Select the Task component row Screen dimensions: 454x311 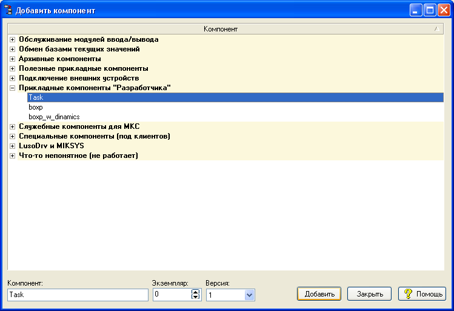[x=235, y=97]
